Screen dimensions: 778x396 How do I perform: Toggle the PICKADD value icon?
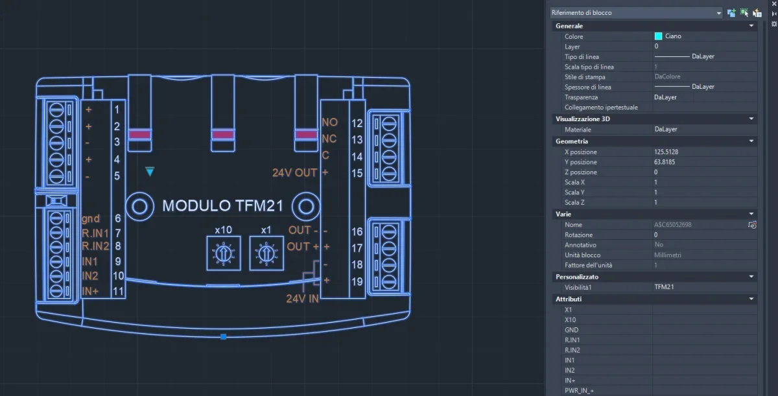click(732, 12)
